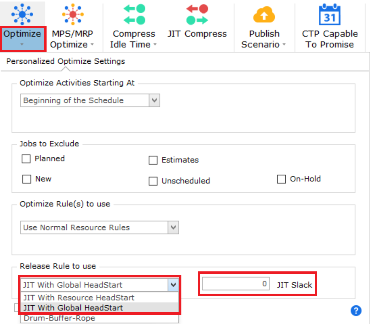Open the Optimize button dropdown arrow

coord(22,45)
